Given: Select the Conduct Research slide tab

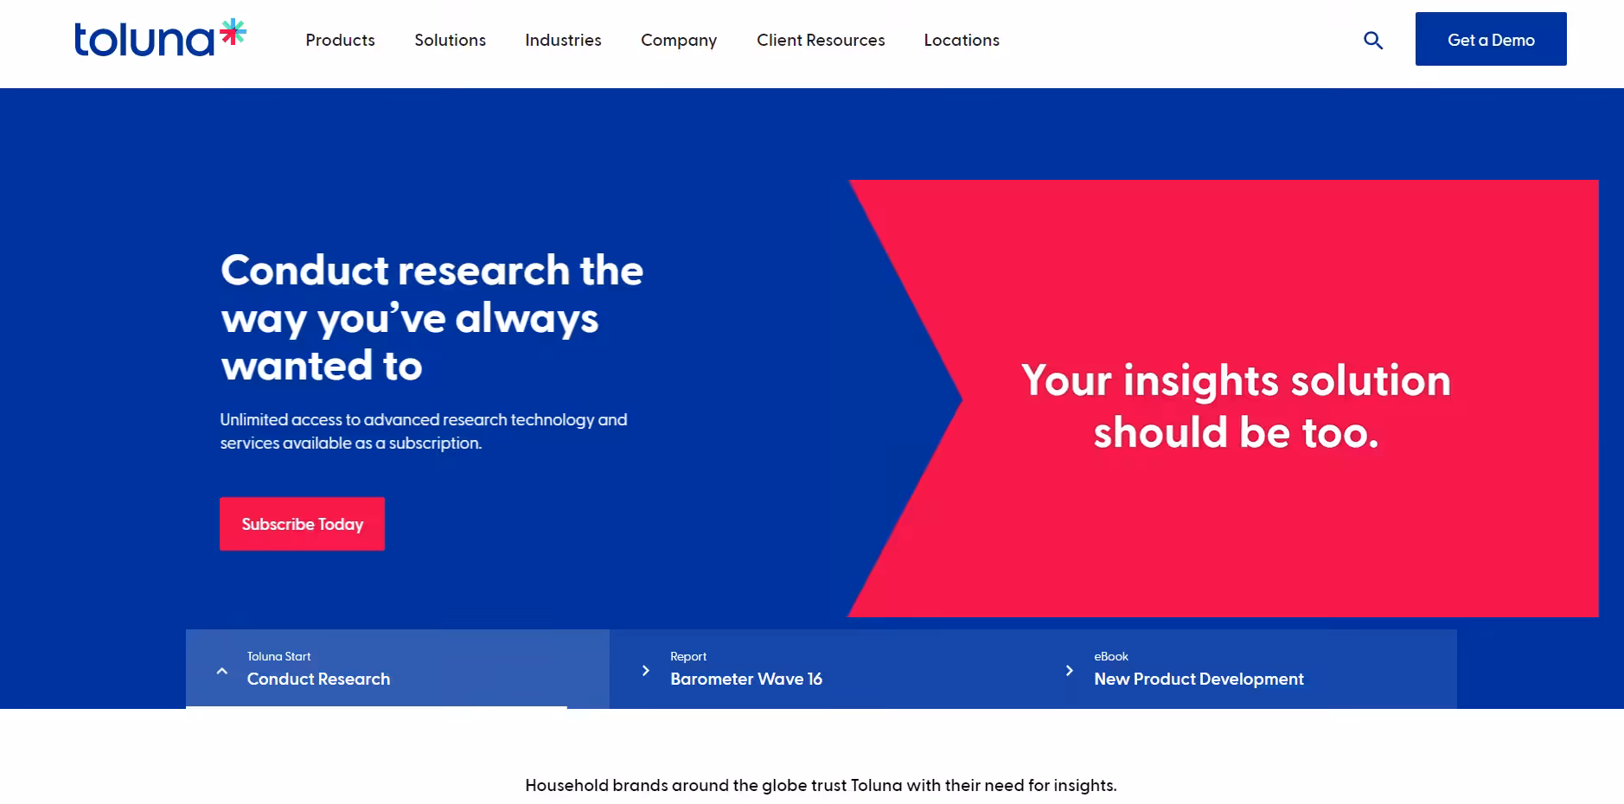Looking at the screenshot, I should pyautogui.click(x=398, y=669).
